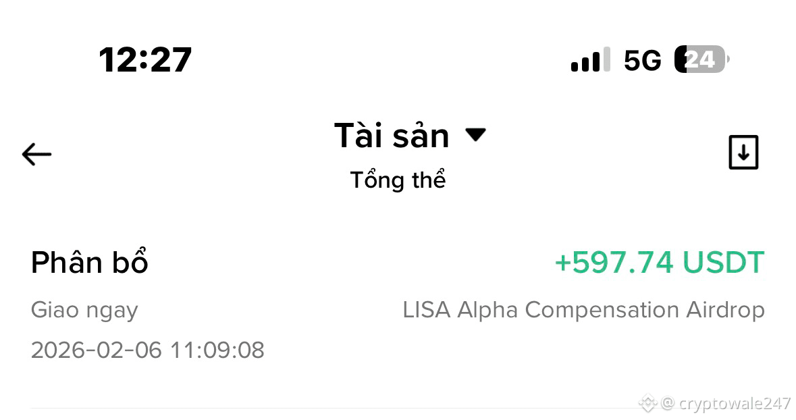Tap the USDT currency label

[x=723, y=262]
